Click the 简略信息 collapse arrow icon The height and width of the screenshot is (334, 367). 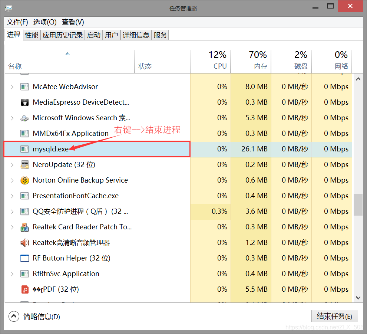coord(14,317)
